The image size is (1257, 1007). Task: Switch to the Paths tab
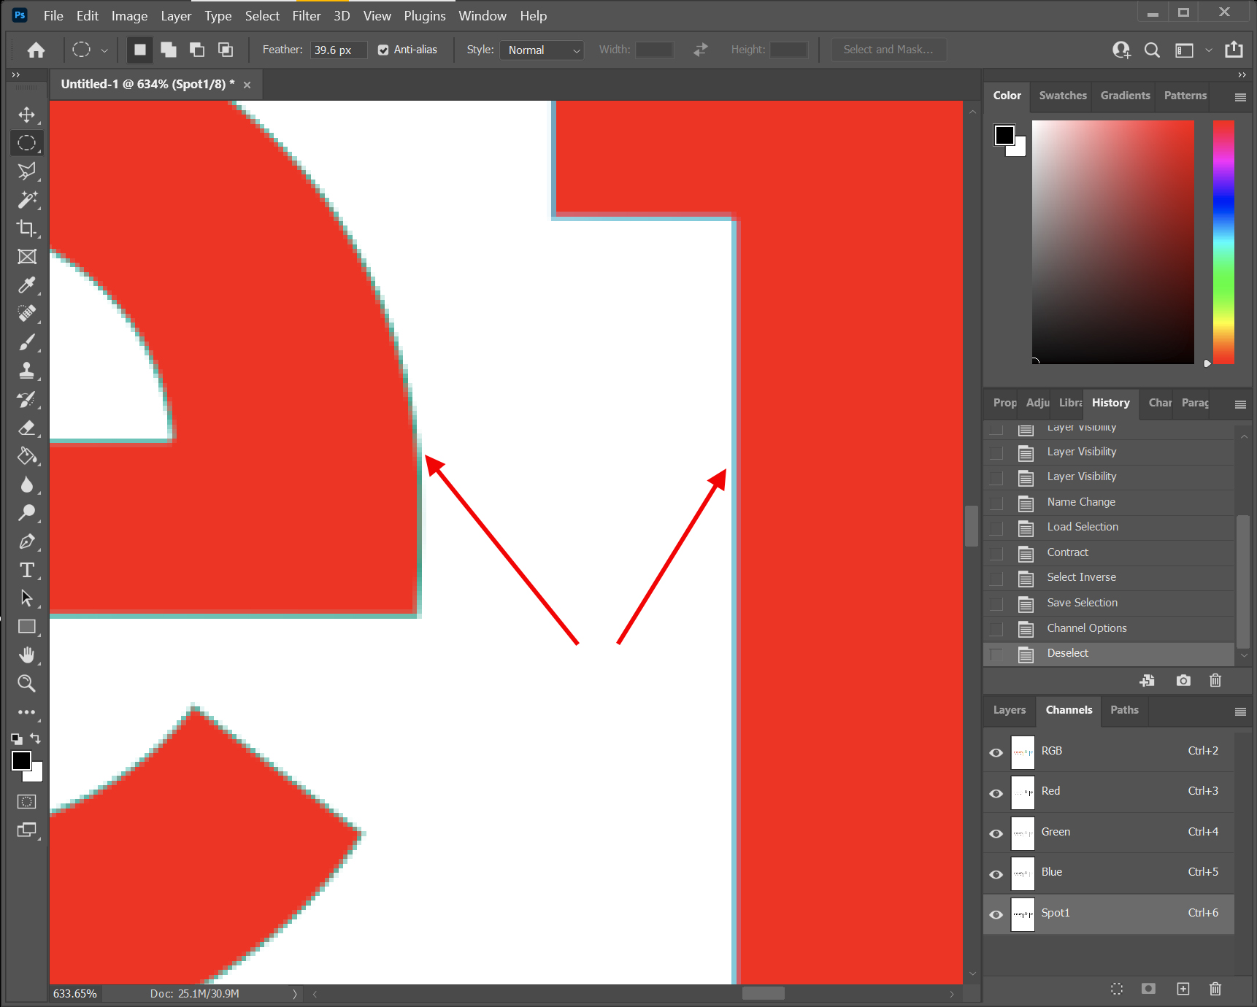(x=1124, y=709)
